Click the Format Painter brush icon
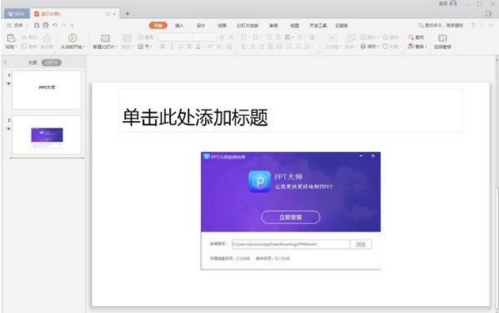This screenshot has height=313, width=499. (47, 39)
